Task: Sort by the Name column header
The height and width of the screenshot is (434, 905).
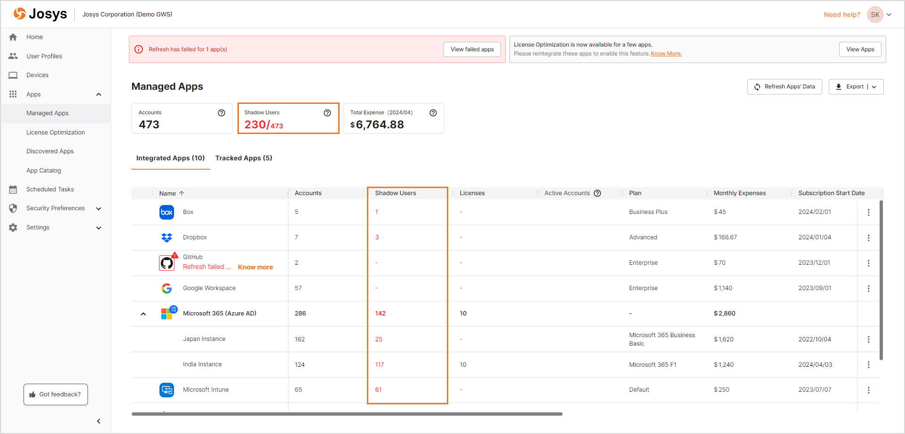Action: 172,193
